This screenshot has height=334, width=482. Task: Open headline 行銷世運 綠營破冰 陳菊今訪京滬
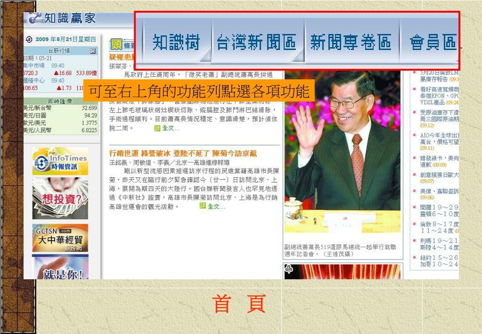(183, 153)
